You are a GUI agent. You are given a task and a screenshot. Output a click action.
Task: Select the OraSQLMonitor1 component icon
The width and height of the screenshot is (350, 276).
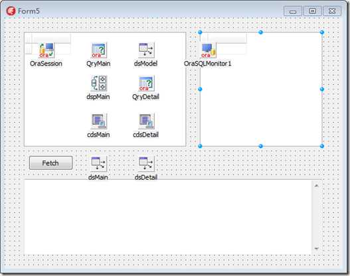point(208,50)
